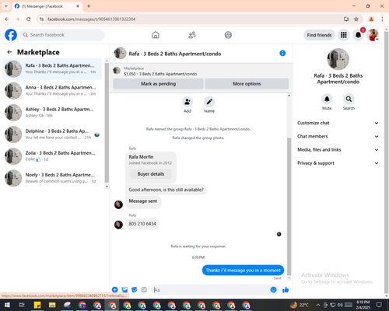Select the Delphine conversation in the list

click(x=52, y=135)
